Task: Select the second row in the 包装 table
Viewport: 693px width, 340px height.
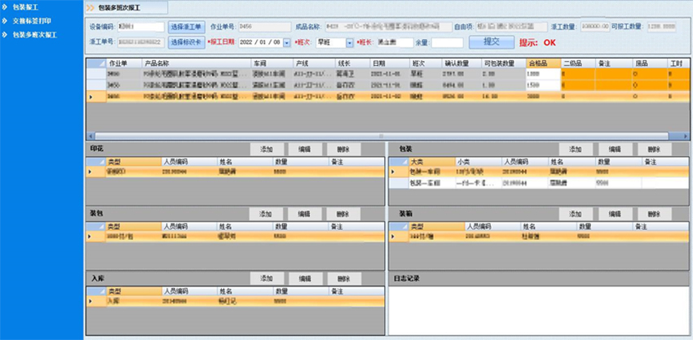Action: point(538,182)
